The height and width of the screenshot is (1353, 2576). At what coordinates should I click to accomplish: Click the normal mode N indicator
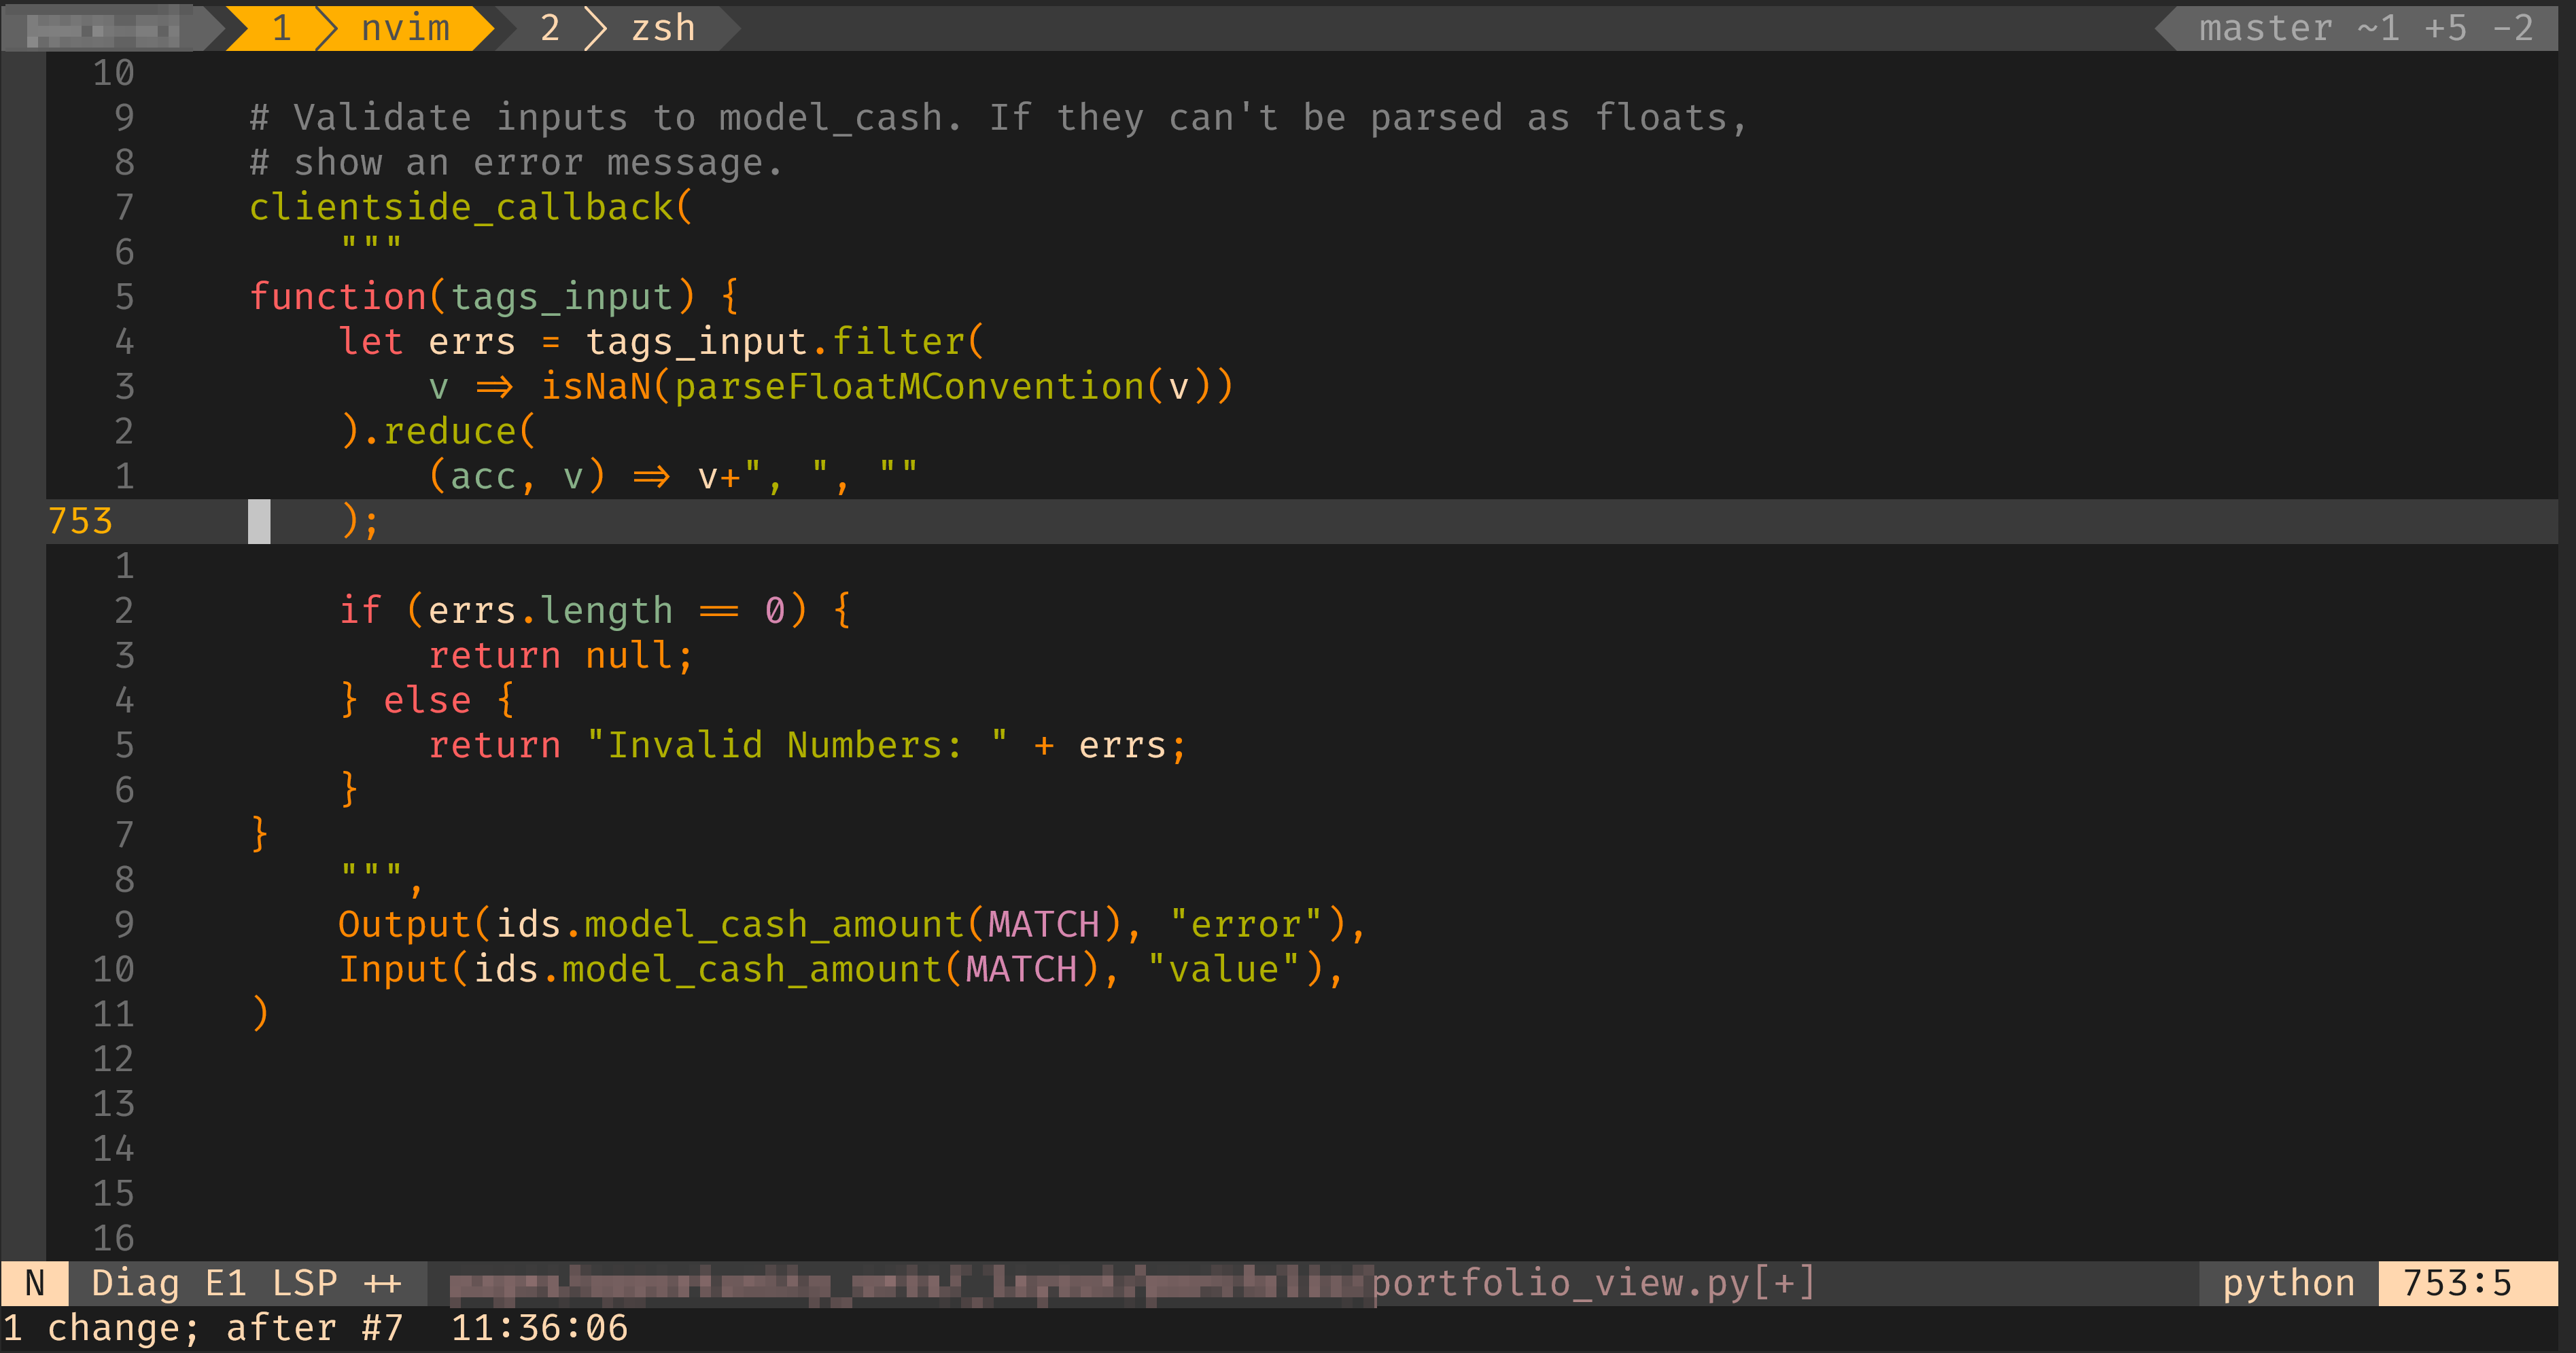pos(35,1283)
